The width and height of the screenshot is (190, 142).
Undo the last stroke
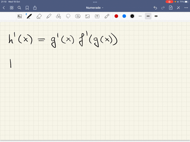click(155, 8)
